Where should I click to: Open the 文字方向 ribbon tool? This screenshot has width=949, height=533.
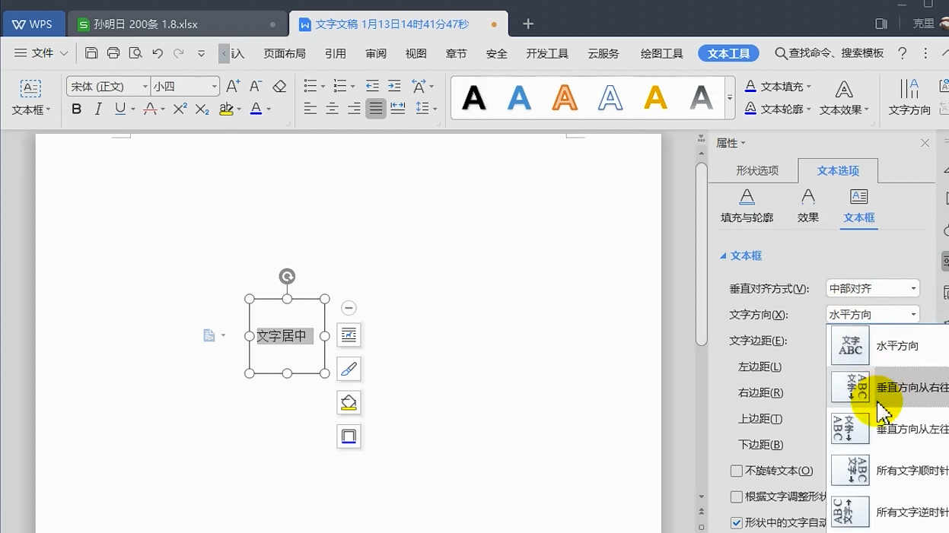coord(909,97)
